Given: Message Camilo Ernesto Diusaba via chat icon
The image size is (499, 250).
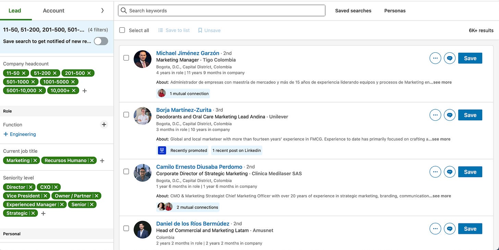Looking at the screenshot, I should (x=450, y=172).
